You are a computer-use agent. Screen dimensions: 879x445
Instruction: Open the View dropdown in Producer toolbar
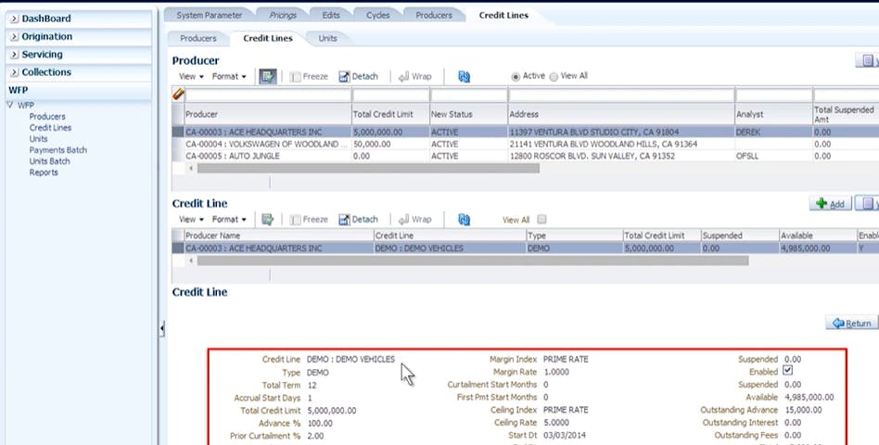pos(188,76)
